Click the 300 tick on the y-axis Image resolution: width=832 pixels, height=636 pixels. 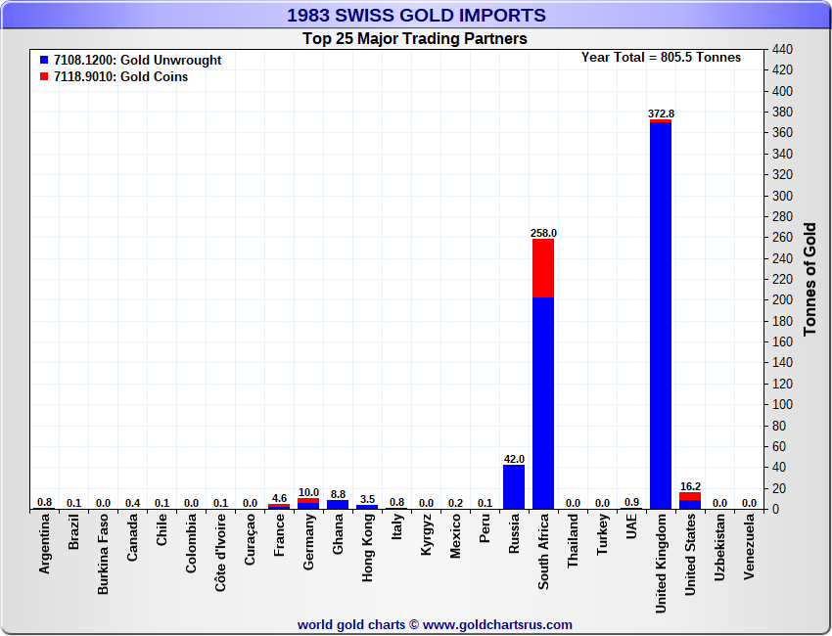[x=782, y=196]
